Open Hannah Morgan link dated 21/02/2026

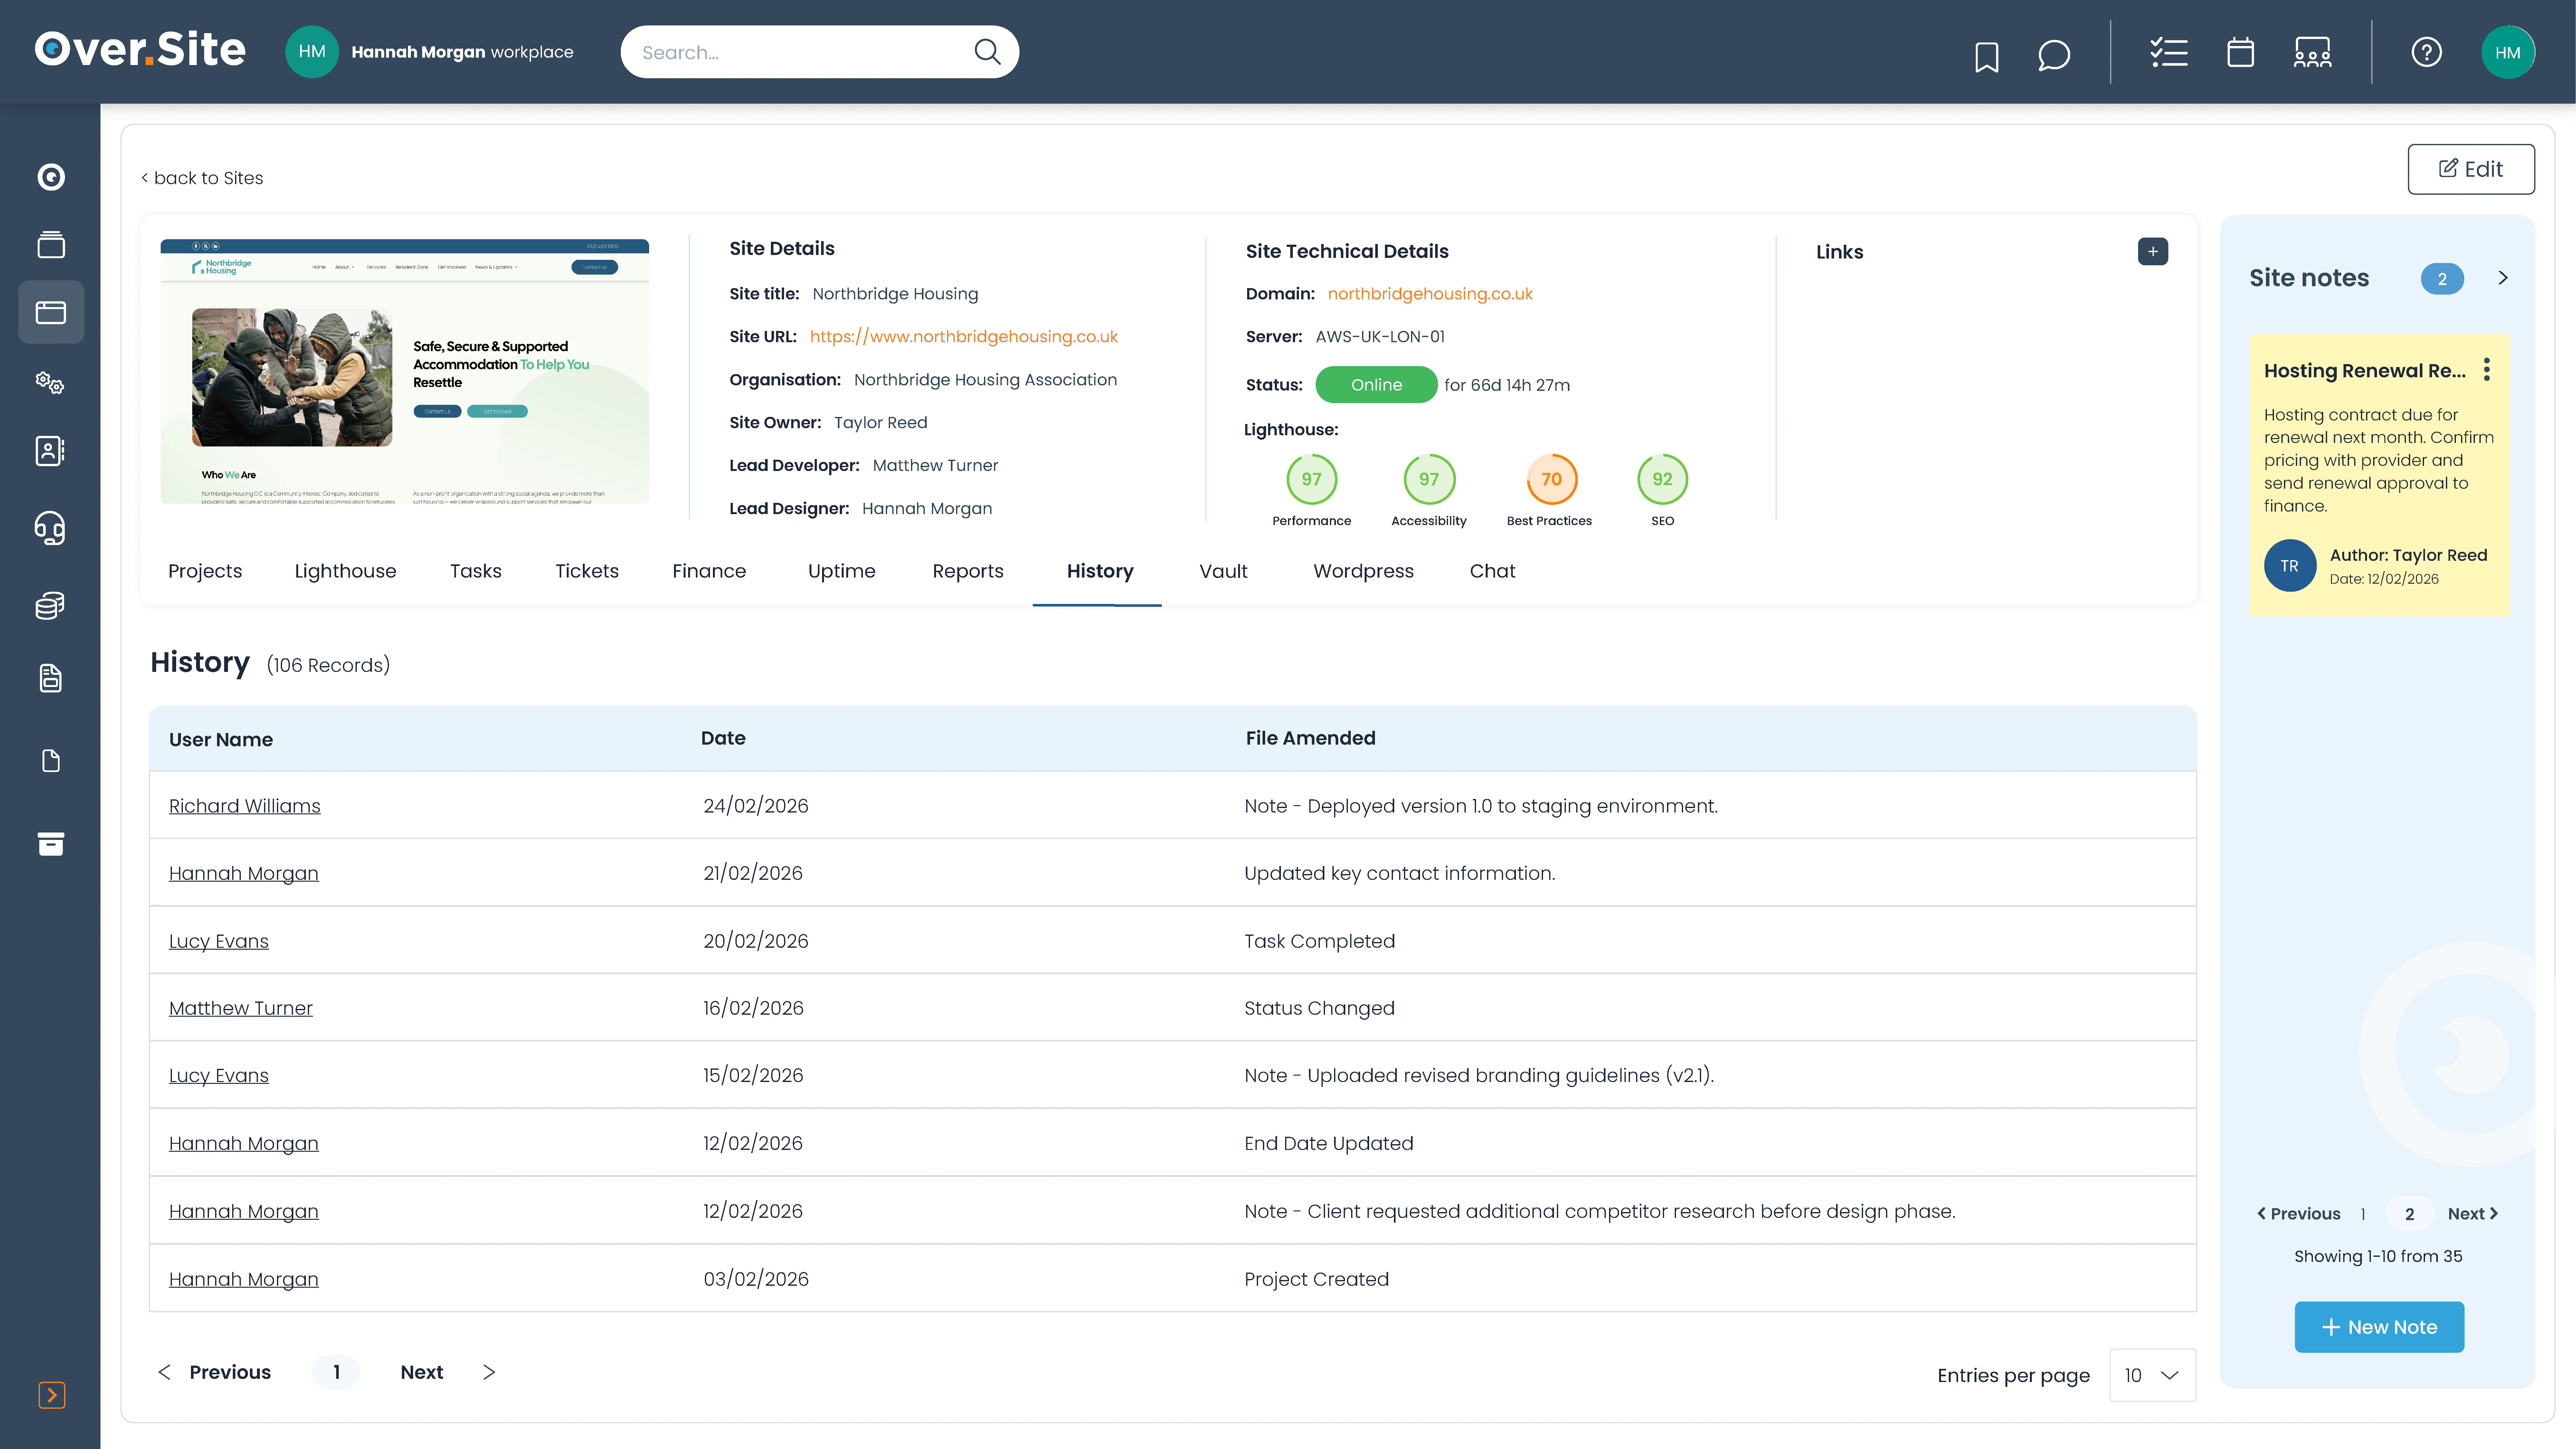coord(244,873)
